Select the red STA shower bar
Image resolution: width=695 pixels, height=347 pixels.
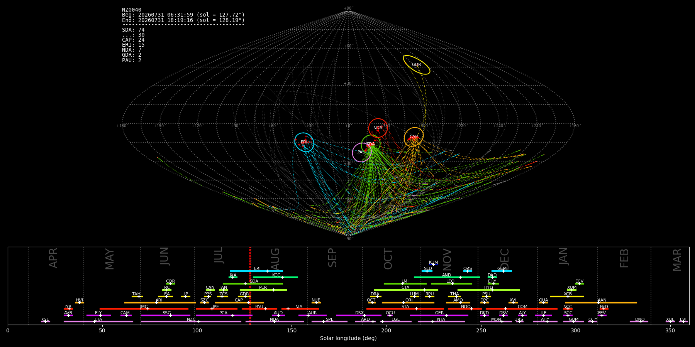tap(405, 309)
